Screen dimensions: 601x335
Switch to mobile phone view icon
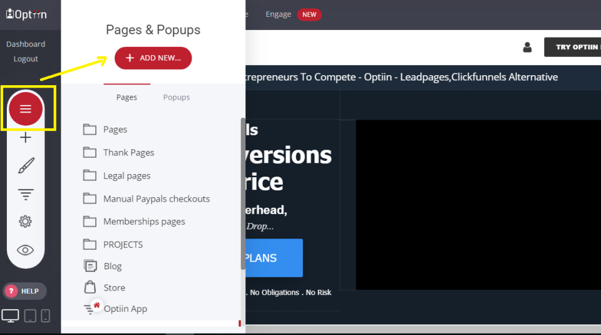(46, 316)
